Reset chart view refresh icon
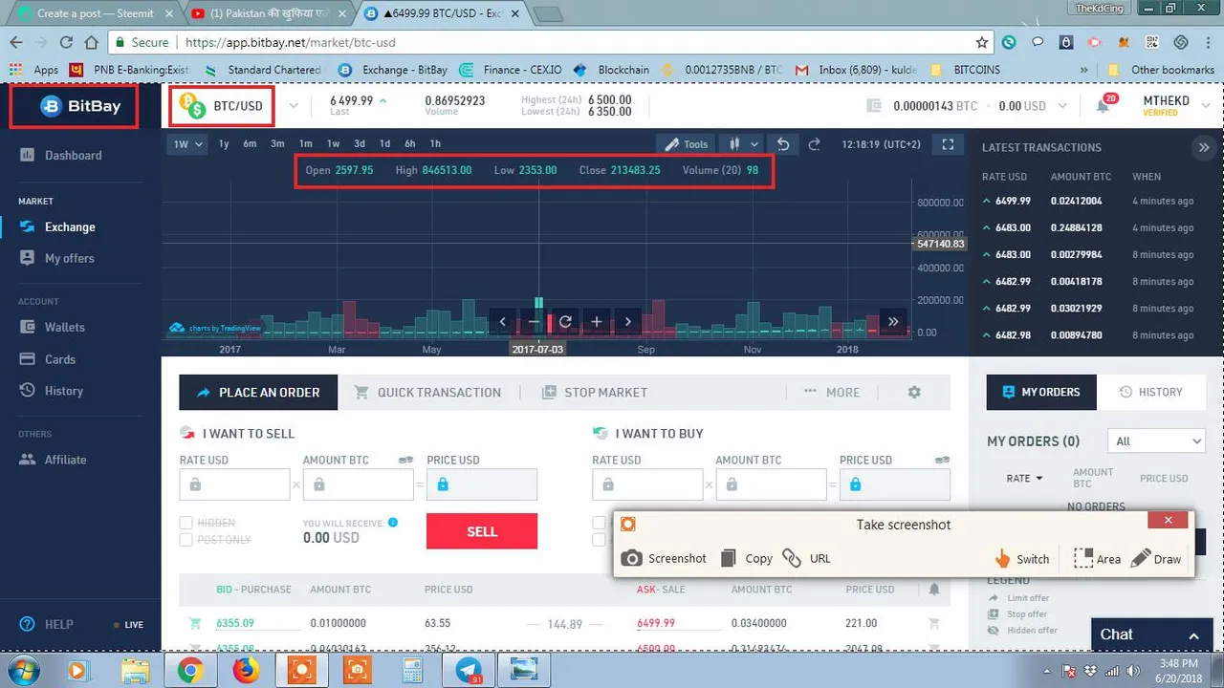Viewport: 1224px width, 688px height. [565, 322]
